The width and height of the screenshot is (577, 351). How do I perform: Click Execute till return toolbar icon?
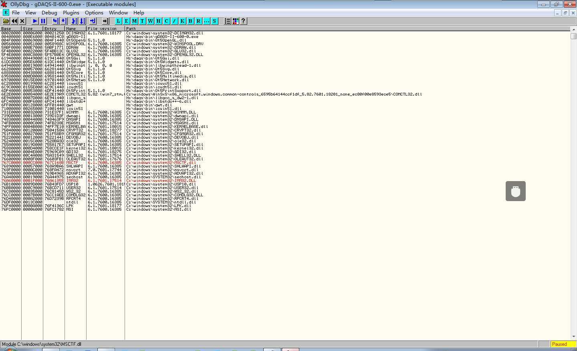pos(93,21)
